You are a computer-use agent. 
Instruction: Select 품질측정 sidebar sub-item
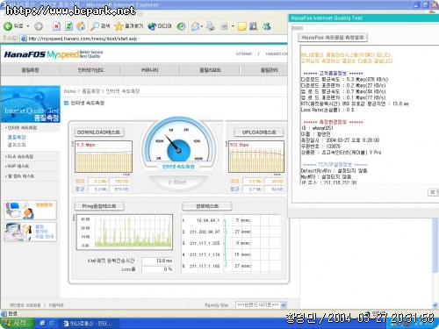[x=17, y=137]
